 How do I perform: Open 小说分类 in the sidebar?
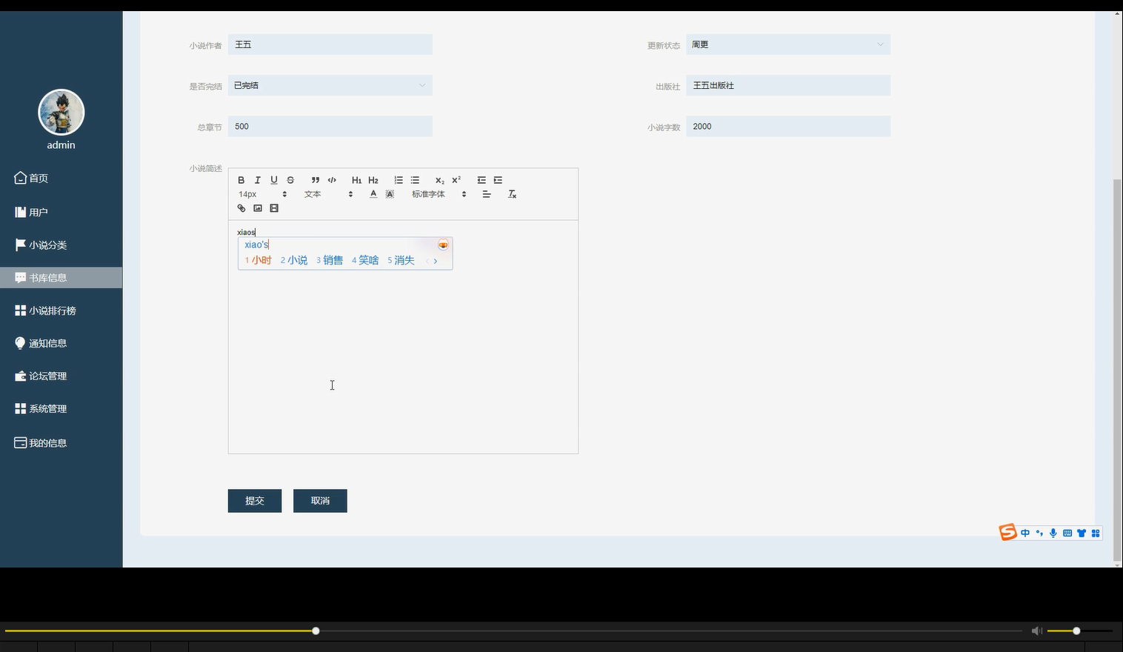tap(61, 245)
